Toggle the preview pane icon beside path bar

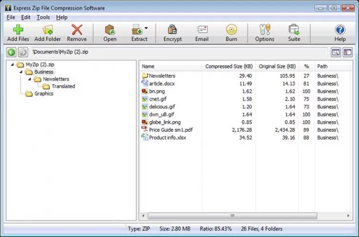(x=336, y=52)
